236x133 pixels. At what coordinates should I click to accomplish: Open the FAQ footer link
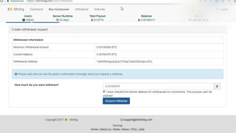click(133, 129)
